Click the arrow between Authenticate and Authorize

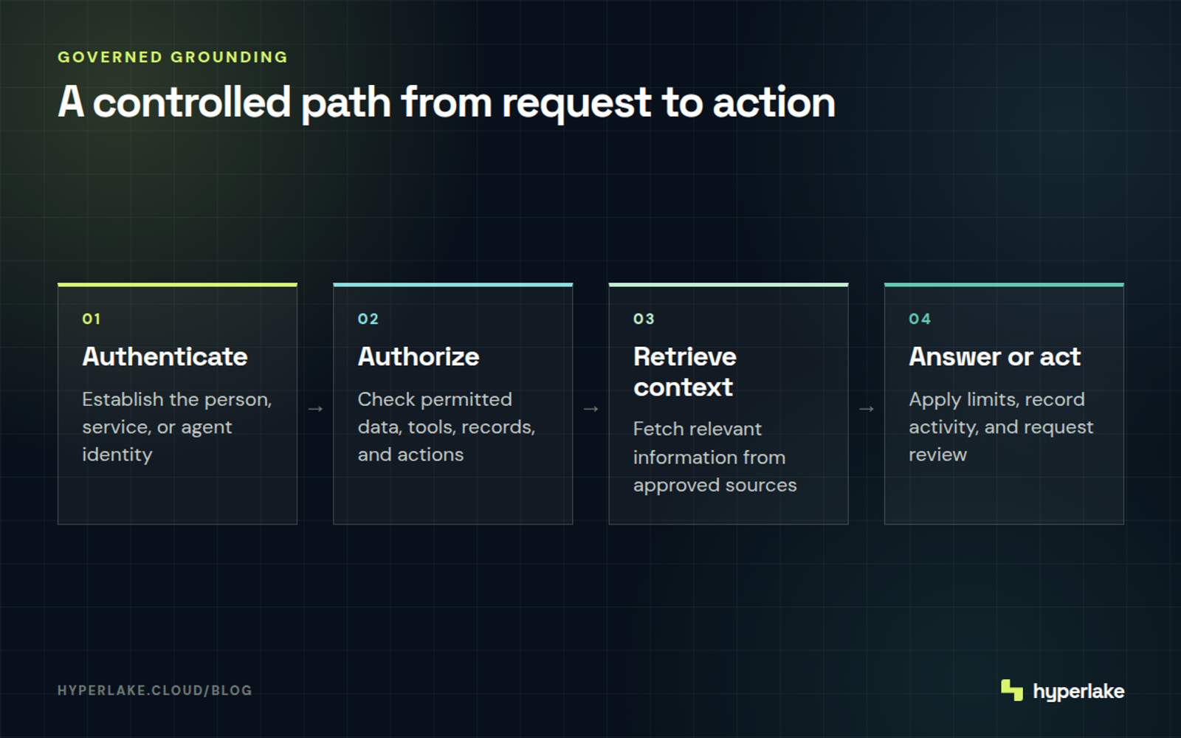coord(315,409)
